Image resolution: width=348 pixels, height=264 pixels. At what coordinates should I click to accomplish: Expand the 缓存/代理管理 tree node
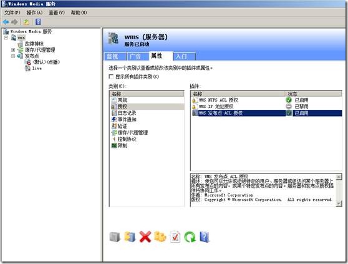[x=13, y=50]
